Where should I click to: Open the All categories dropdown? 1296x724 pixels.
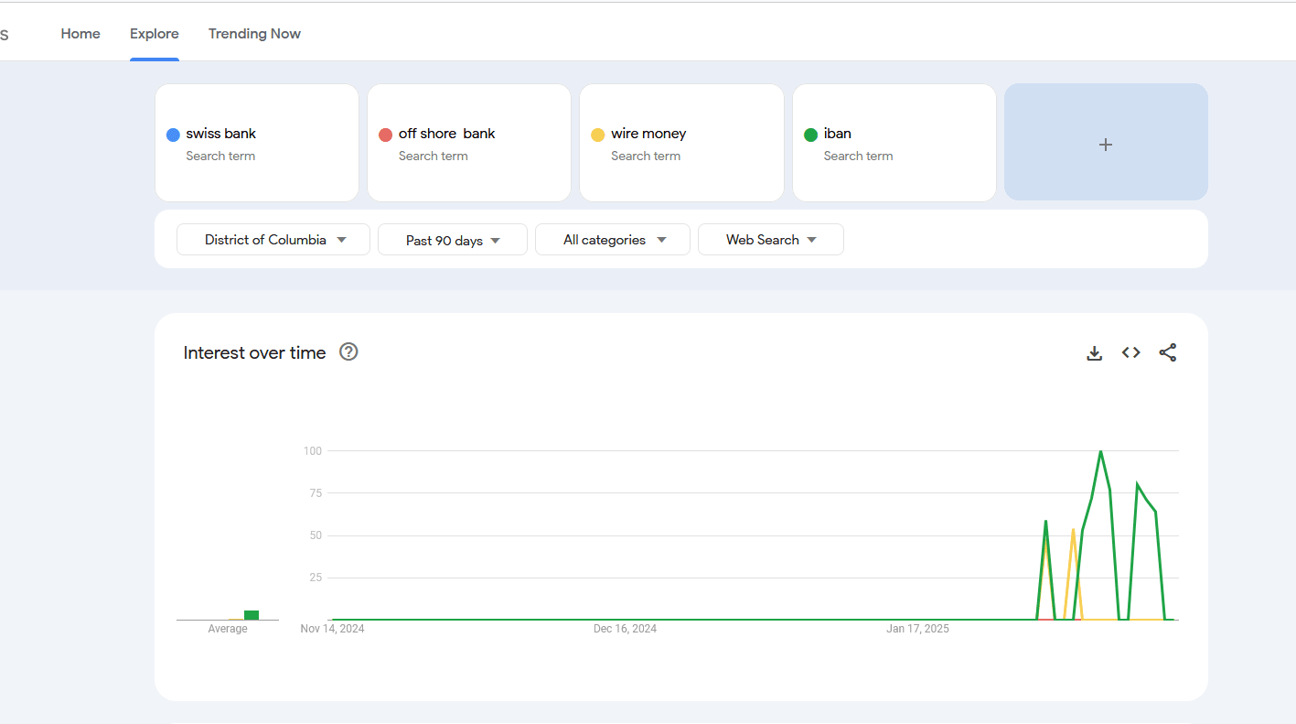(615, 240)
